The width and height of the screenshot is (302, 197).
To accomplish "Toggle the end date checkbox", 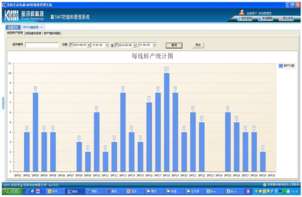I will pyautogui.click(x=117, y=45).
